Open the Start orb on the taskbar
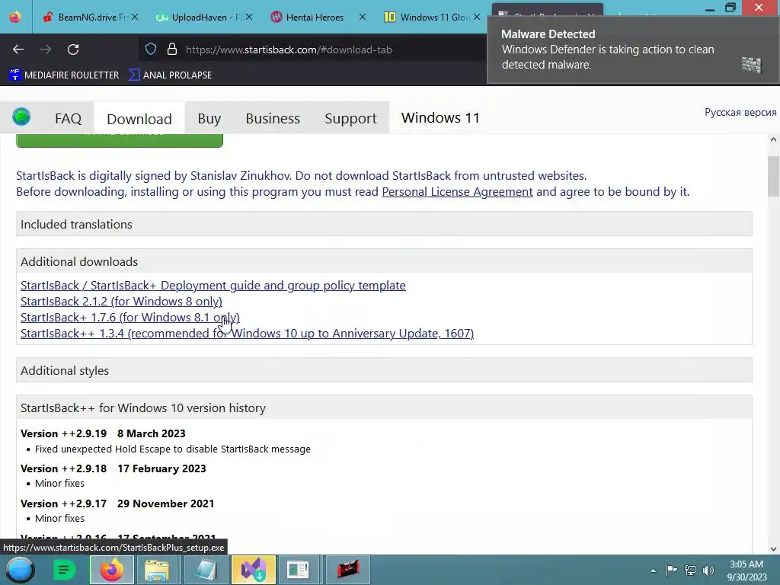The image size is (780, 585). 20,570
